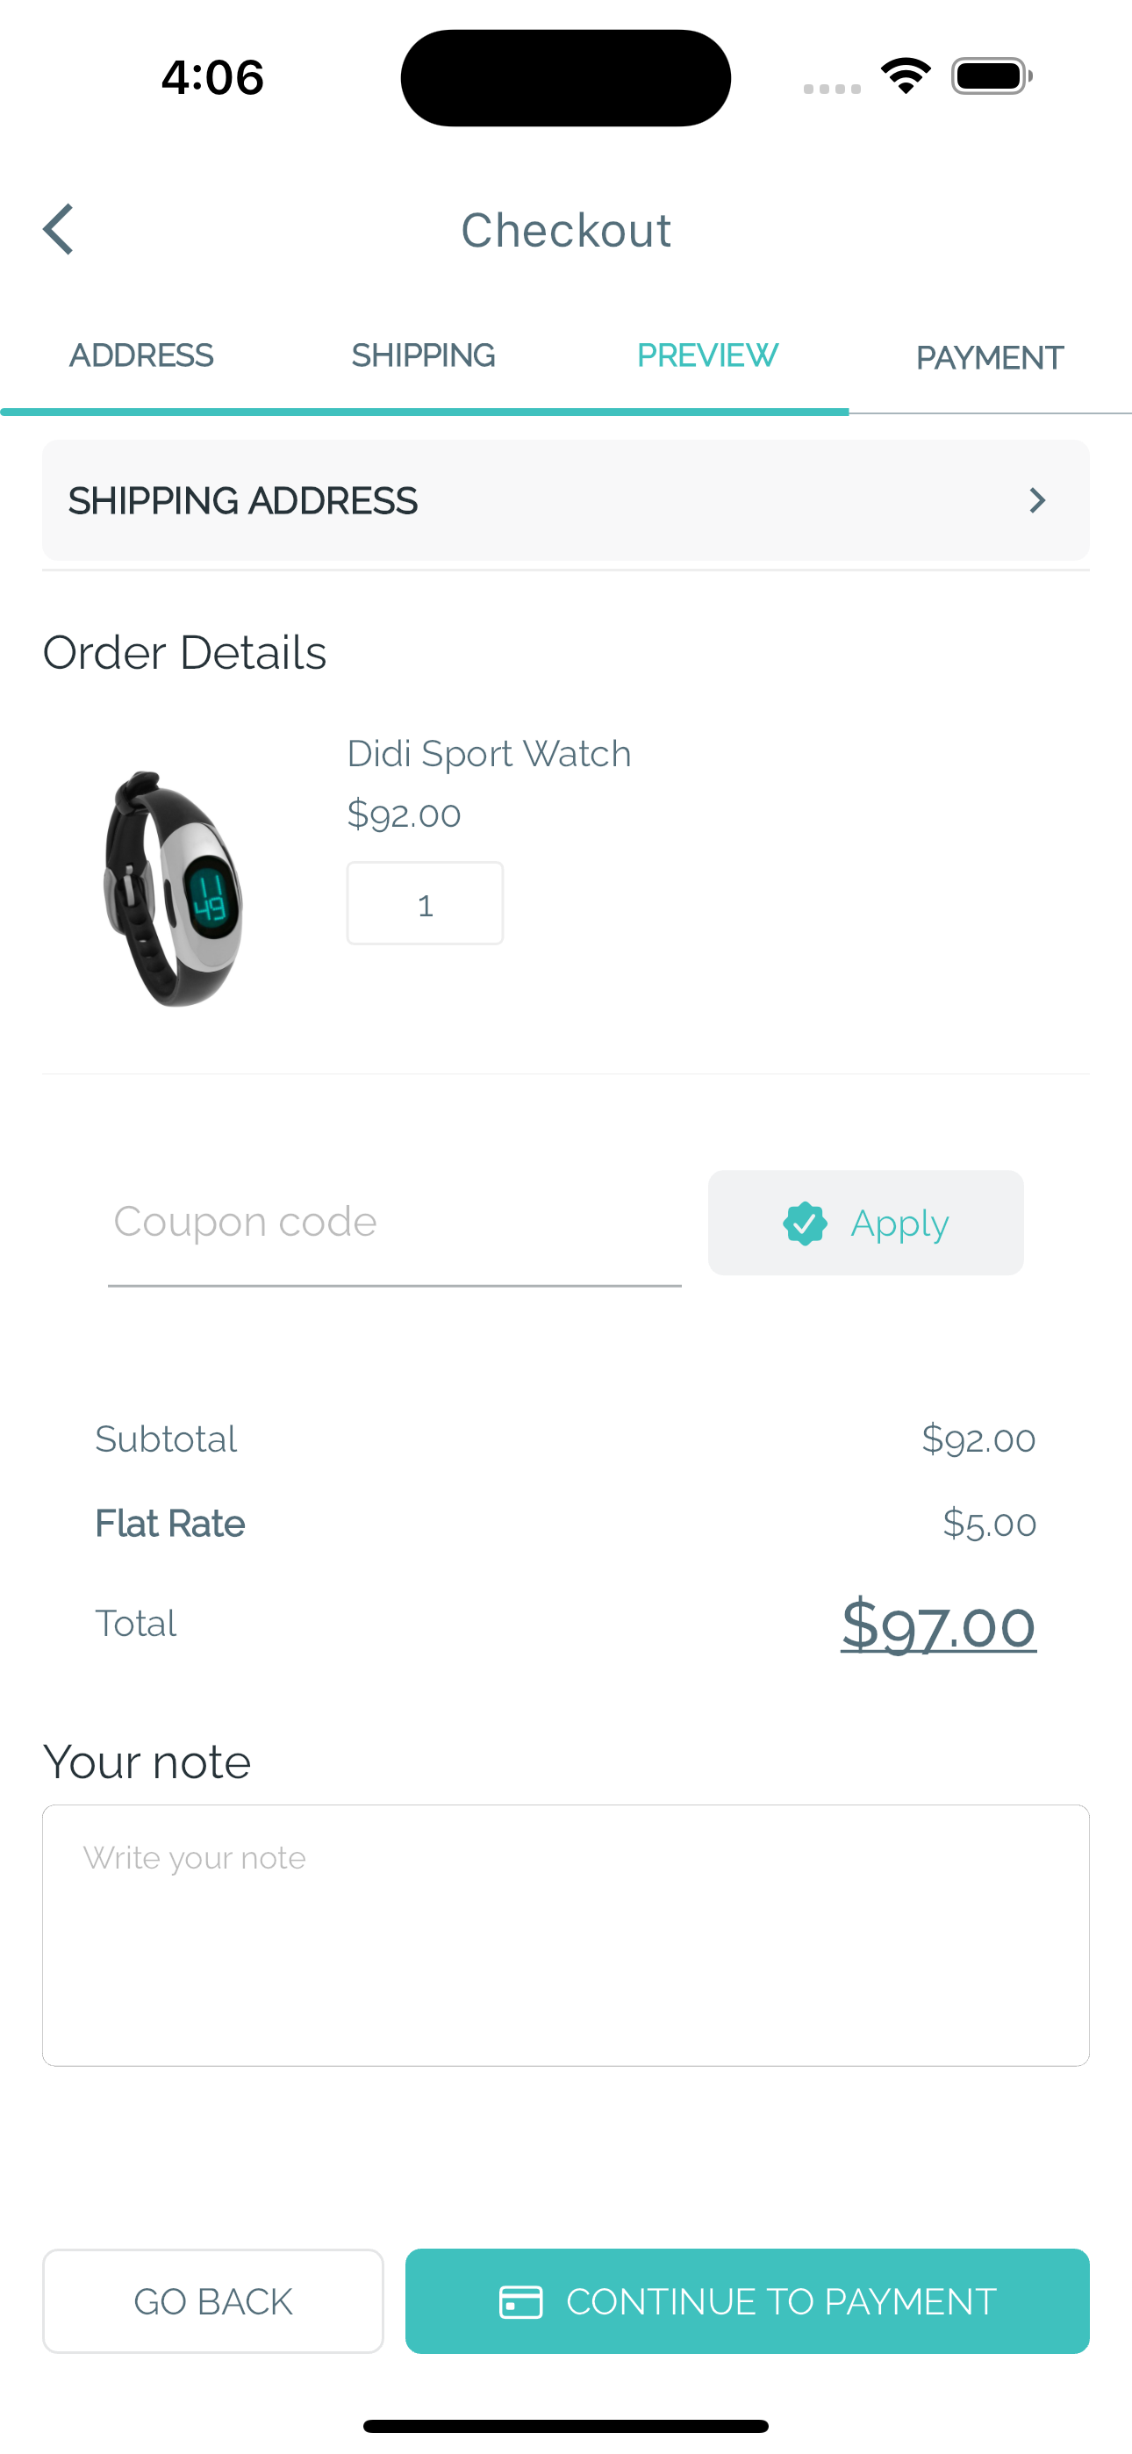Image resolution: width=1132 pixels, height=2454 pixels.
Task: Tap the Didi Sport Watch product name
Action: (489, 754)
